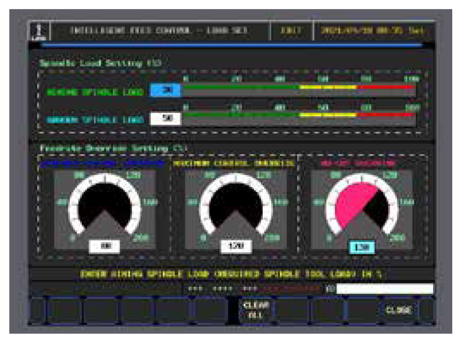Image resolution: width=466 pixels, height=342 pixels.
Task: Click the aiming spindle load bar gauge
Action: pyautogui.click(x=300, y=86)
